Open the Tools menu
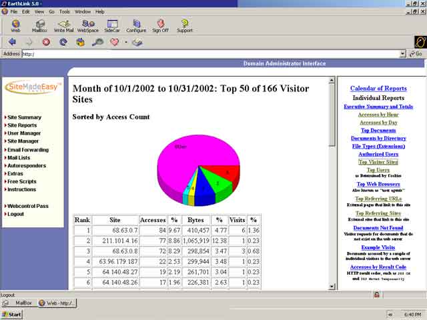Viewport: 427px width, 320px height. (x=64, y=11)
